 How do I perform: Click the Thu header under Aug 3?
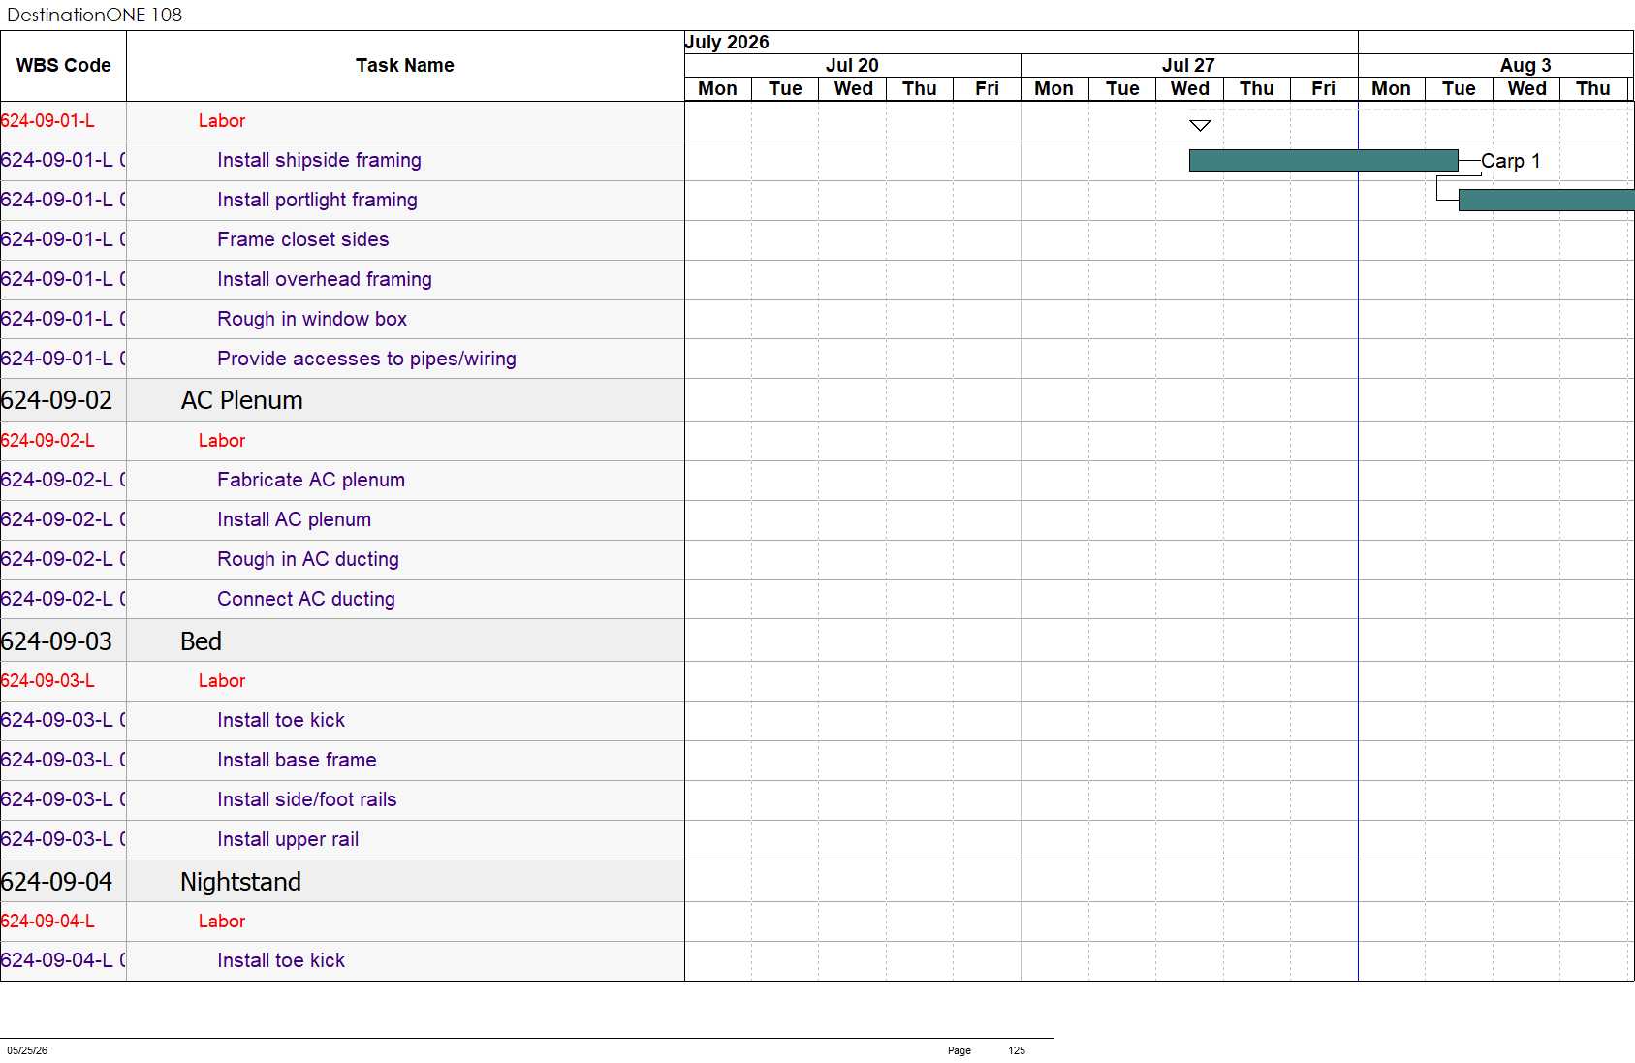pyautogui.click(x=1592, y=88)
